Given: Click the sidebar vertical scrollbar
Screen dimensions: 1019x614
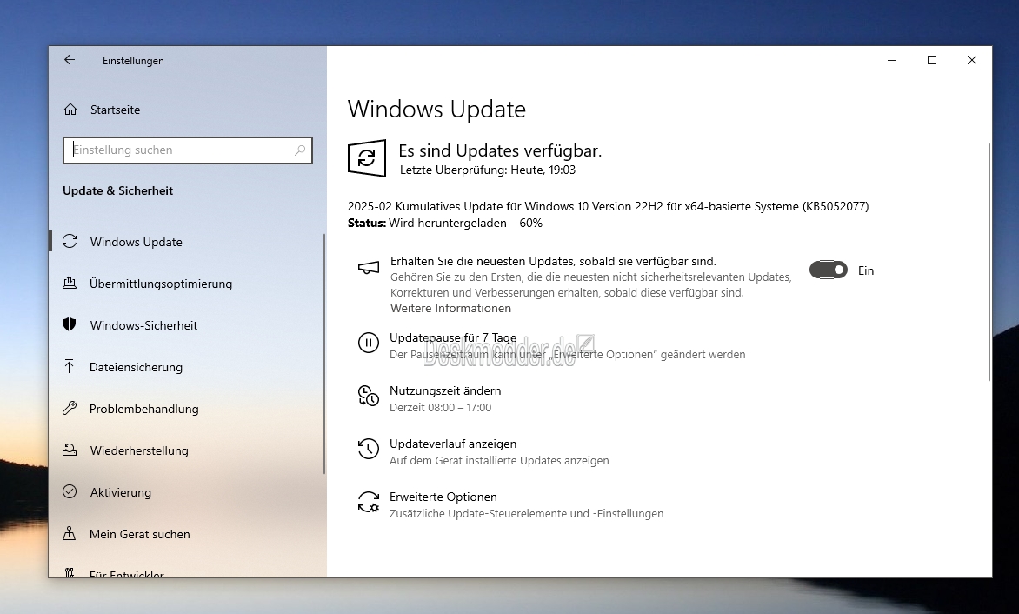Looking at the screenshot, I should [323, 354].
